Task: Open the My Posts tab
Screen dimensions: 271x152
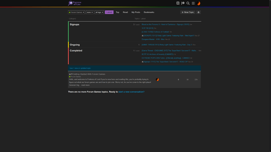Action: (x=135, y=12)
